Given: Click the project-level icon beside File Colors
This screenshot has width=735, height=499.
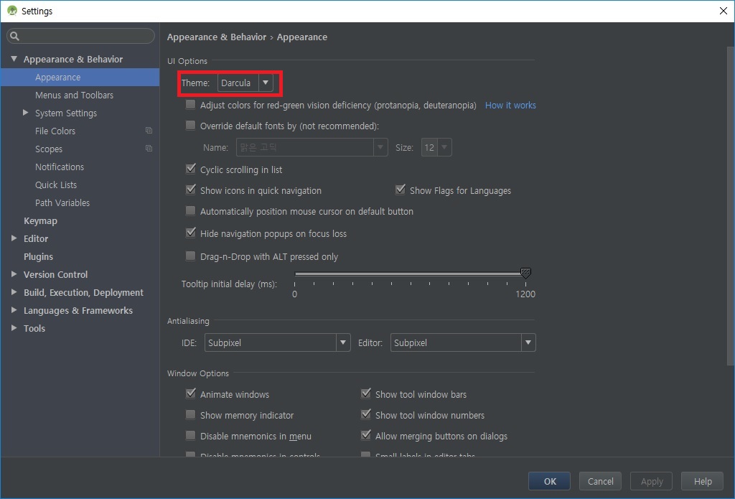Looking at the screenshot, I should pos(149,131).
